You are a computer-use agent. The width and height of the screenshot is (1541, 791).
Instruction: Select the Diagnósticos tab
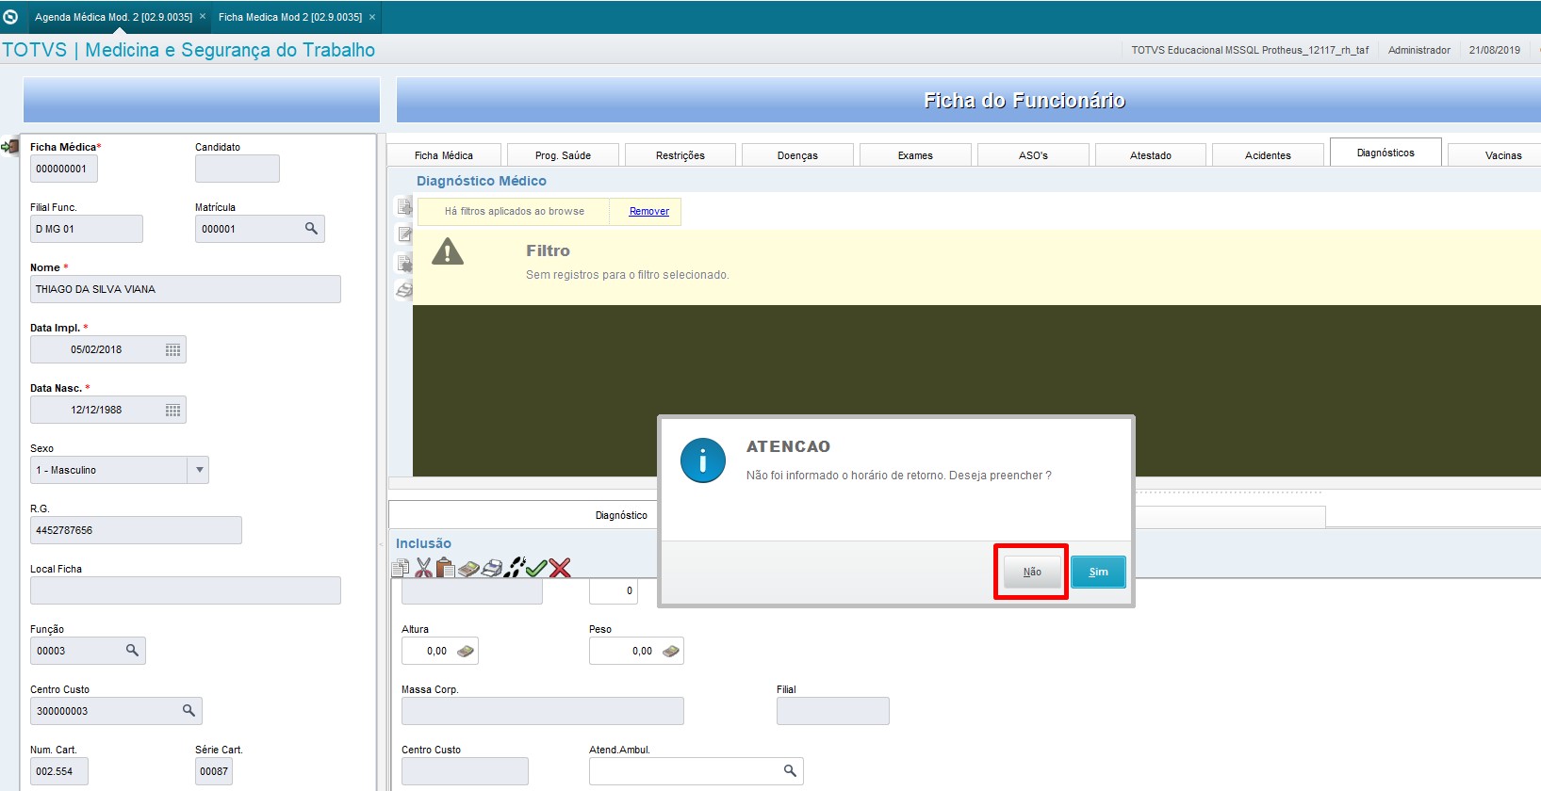click(x=1385, y=153)
